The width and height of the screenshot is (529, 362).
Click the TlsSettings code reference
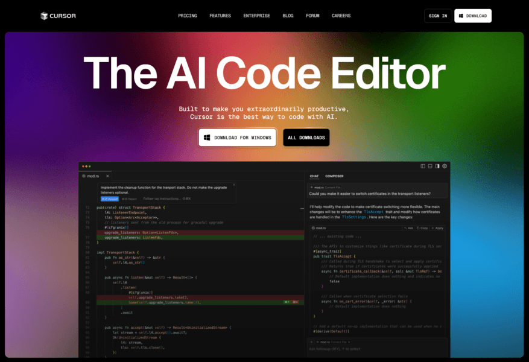354,217
